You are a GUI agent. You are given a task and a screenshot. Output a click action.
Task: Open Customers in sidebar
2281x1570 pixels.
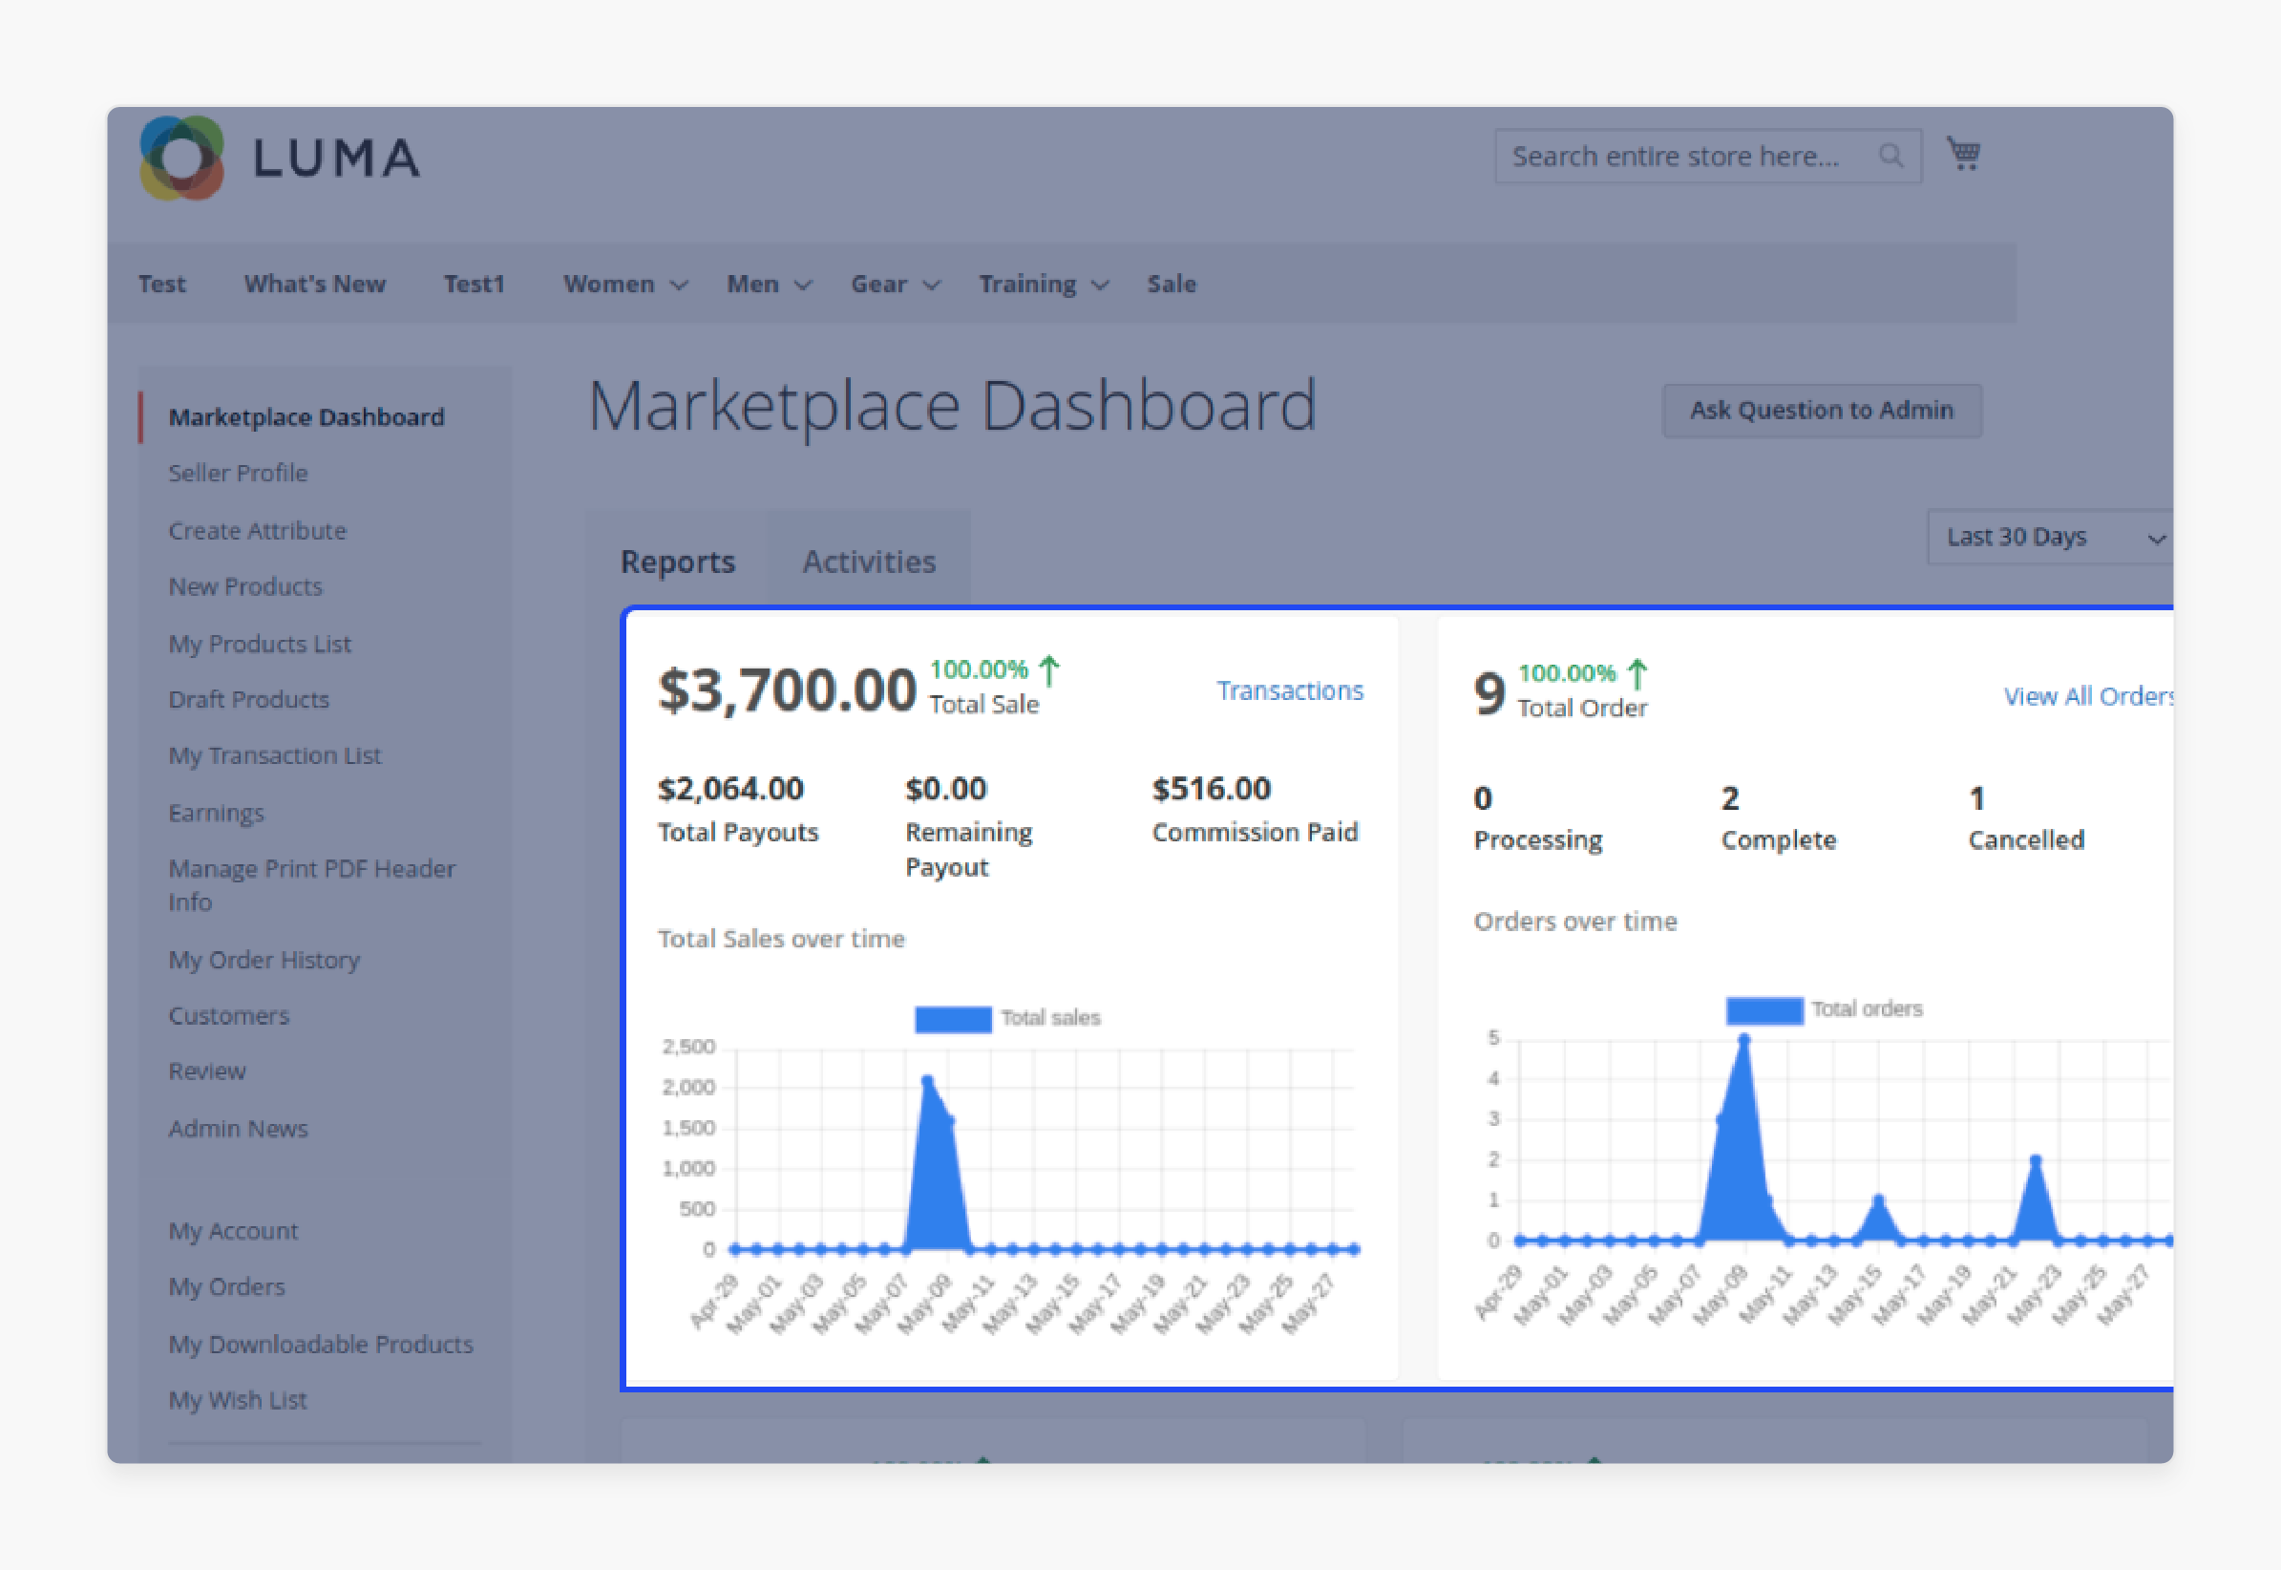click(x=228, y=1015)
